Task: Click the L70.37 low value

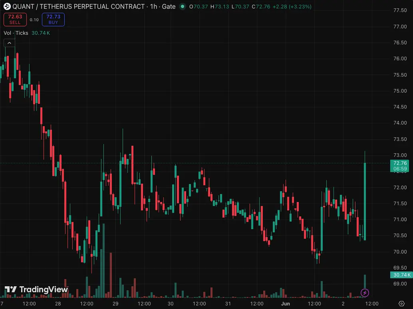Action: click(x=240, y=6)
